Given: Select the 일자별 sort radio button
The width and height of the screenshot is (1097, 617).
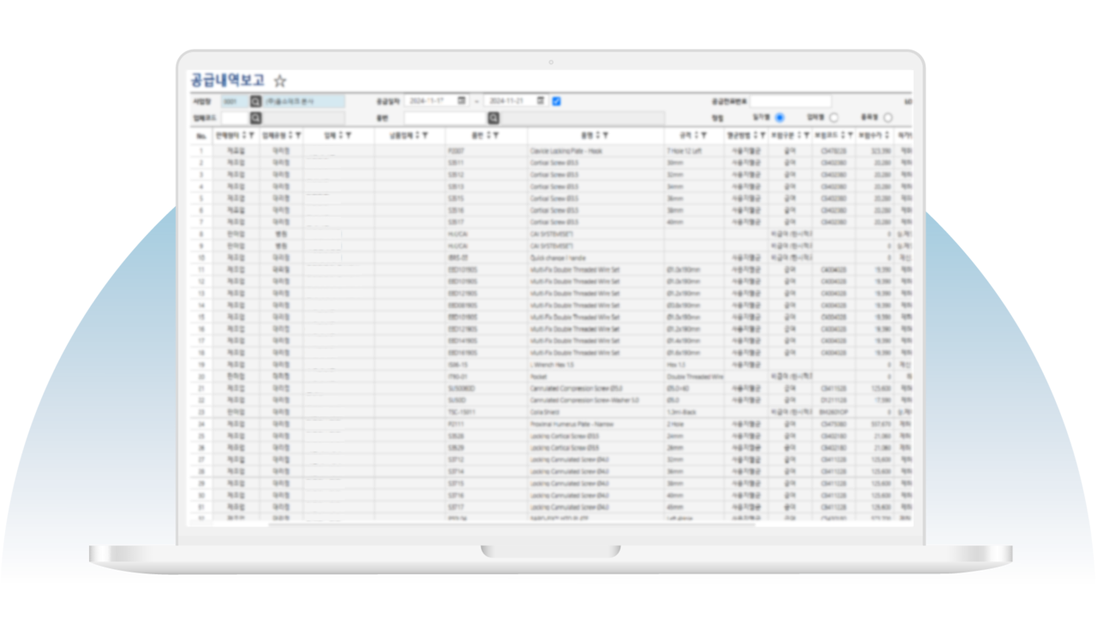Looking at the screenshot, I should point(780,118).
